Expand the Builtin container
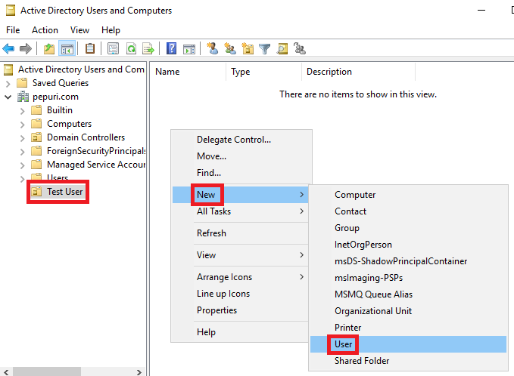Image resolution: width=514 pixels, height=376 pixels. (x=22, y=111)
